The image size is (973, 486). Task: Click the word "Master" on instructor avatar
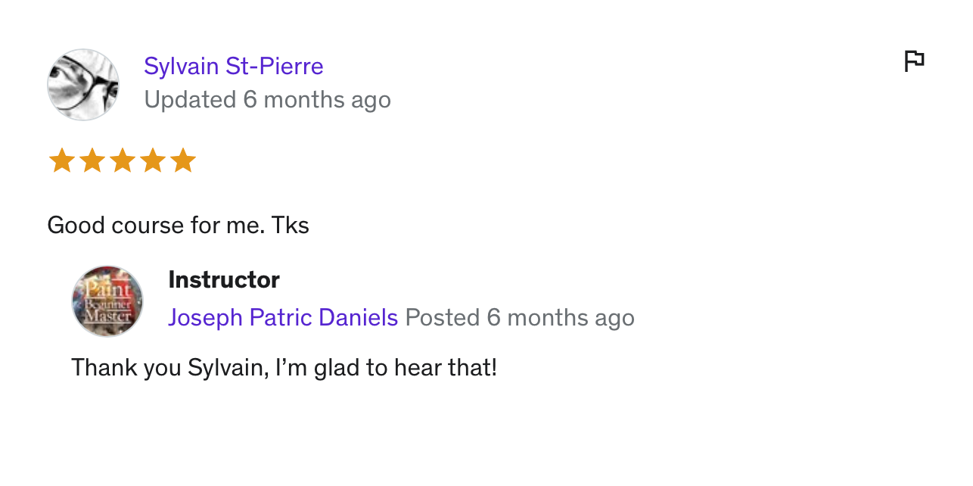pos(107,316)
